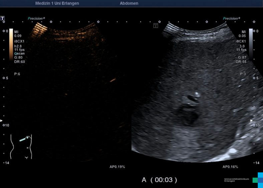263x188 pixels.
Task: Click the body marker pictogram
Action: click(21, 146)
